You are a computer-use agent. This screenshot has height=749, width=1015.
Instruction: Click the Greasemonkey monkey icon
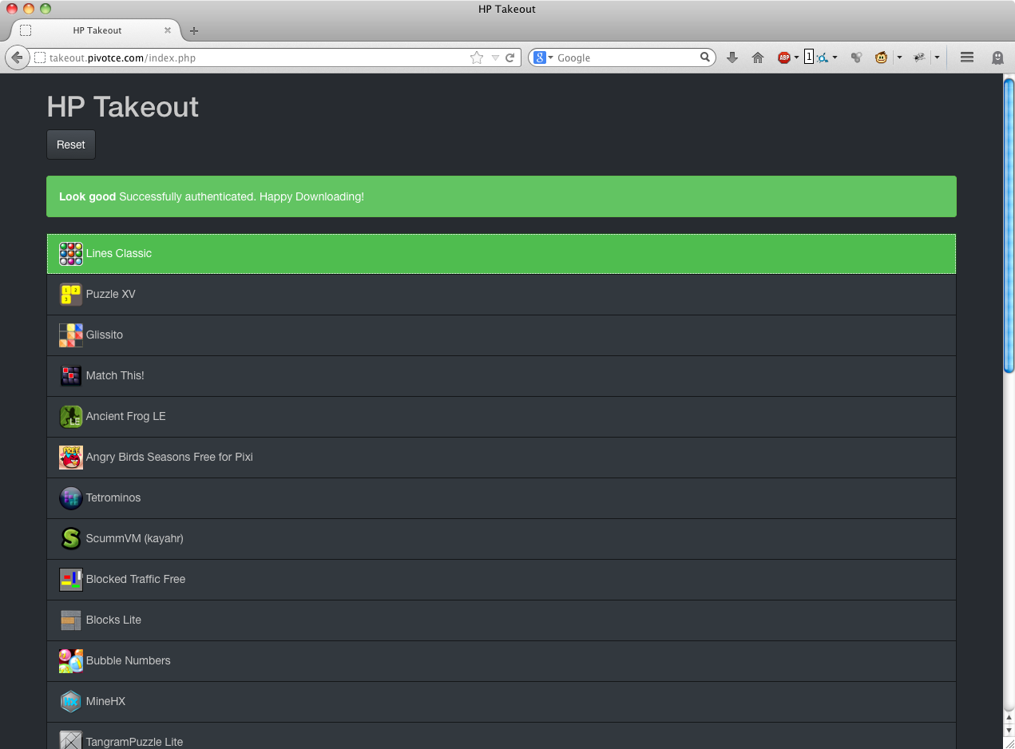coord(882,57)
